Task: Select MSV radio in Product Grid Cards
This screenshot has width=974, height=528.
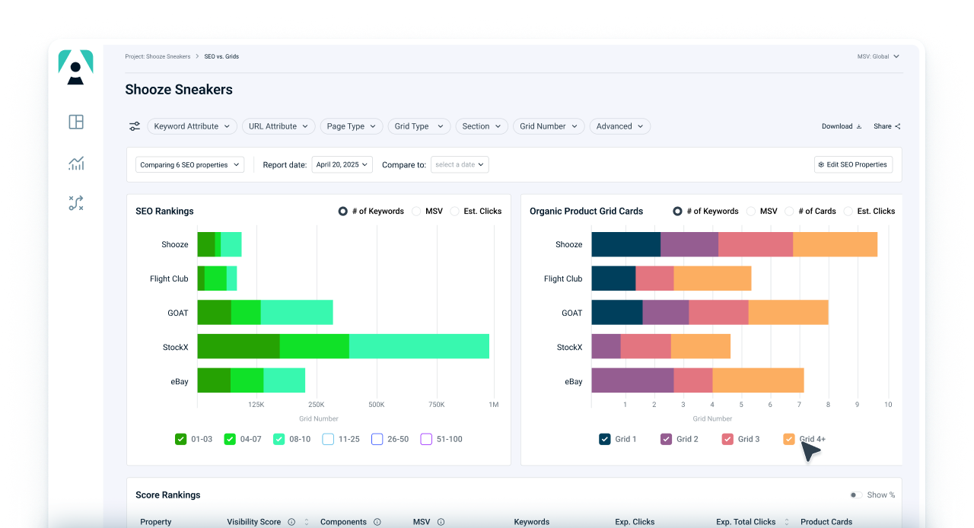Action: coord(751,211)
